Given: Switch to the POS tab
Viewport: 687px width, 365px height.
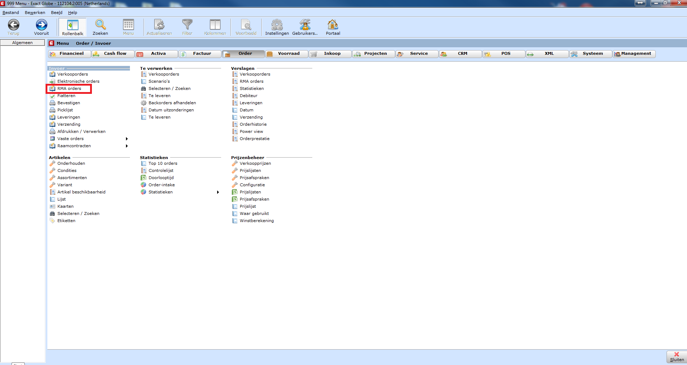Looking at the screenshot, I should (x=504, y=54).
